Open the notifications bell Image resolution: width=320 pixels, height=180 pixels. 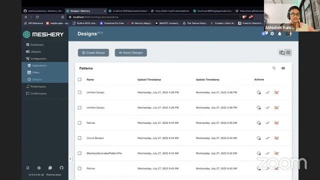(279, 33)
